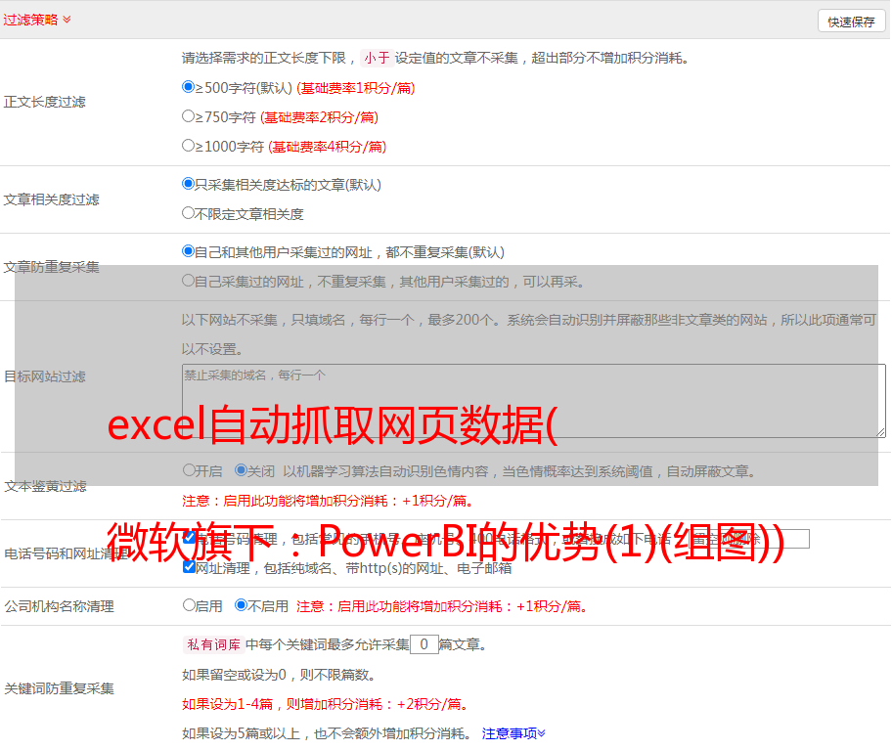Viewport: 892px width, 751px height.
Task: Select 启用 for 公司机构名称清理
Action: [x=189, y=605]
